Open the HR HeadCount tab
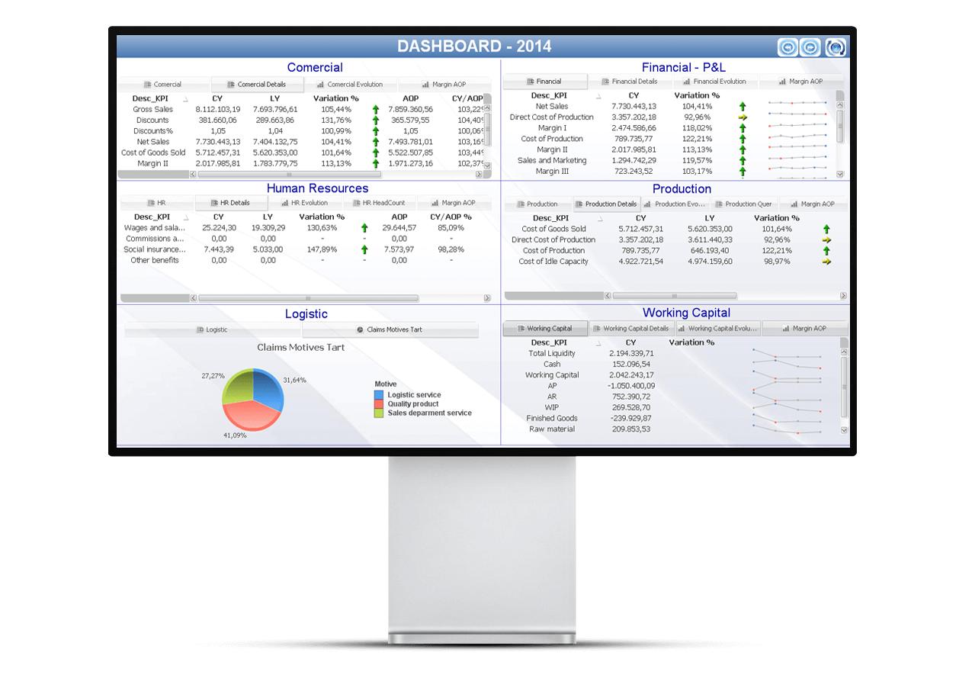 [380, 203]
